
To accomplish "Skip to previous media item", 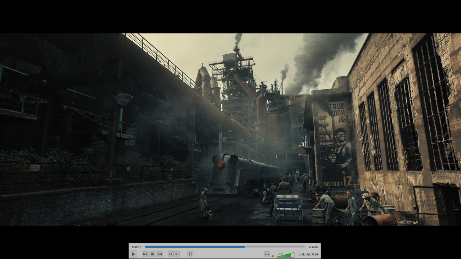I will point(145,254).
